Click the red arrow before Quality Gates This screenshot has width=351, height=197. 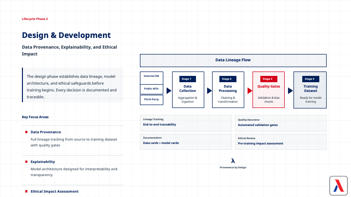[249, 90]
